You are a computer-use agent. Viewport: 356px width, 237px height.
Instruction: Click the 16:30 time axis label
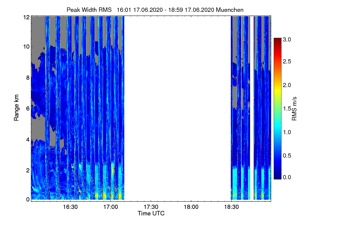70,207
